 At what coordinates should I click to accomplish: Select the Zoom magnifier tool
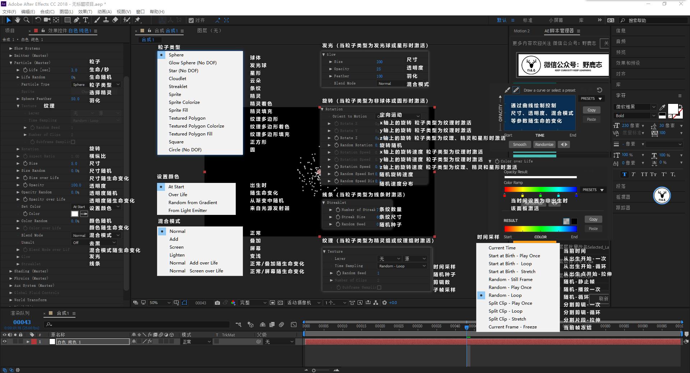27,20
